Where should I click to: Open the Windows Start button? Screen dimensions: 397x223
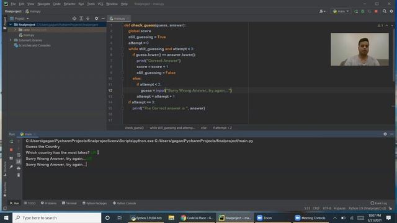(x=6, y=217)
